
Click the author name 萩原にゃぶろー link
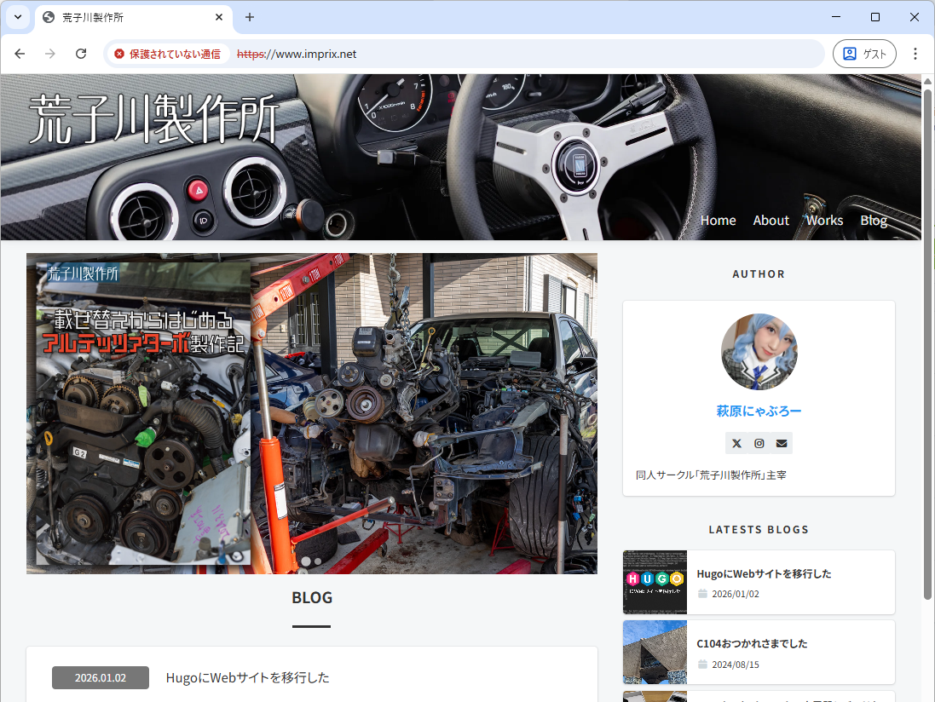[759, 411]
